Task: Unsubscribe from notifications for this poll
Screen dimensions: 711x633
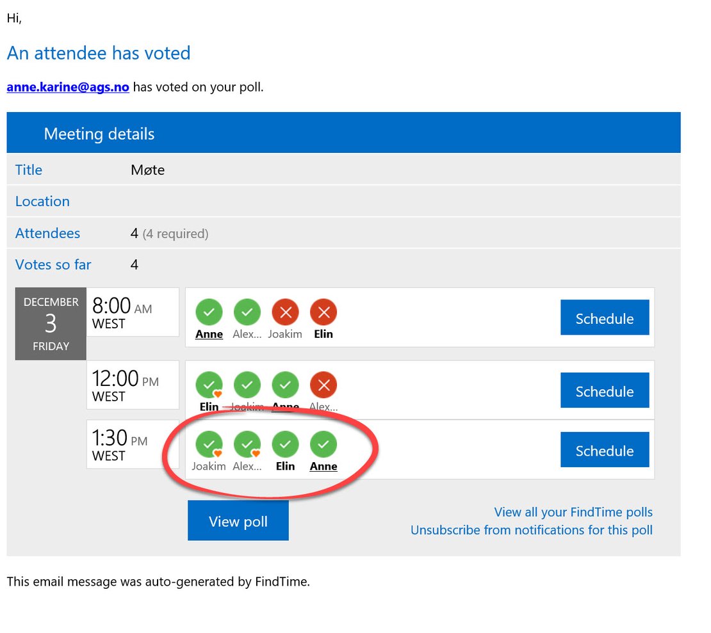Action: click(x=532, y=530)
